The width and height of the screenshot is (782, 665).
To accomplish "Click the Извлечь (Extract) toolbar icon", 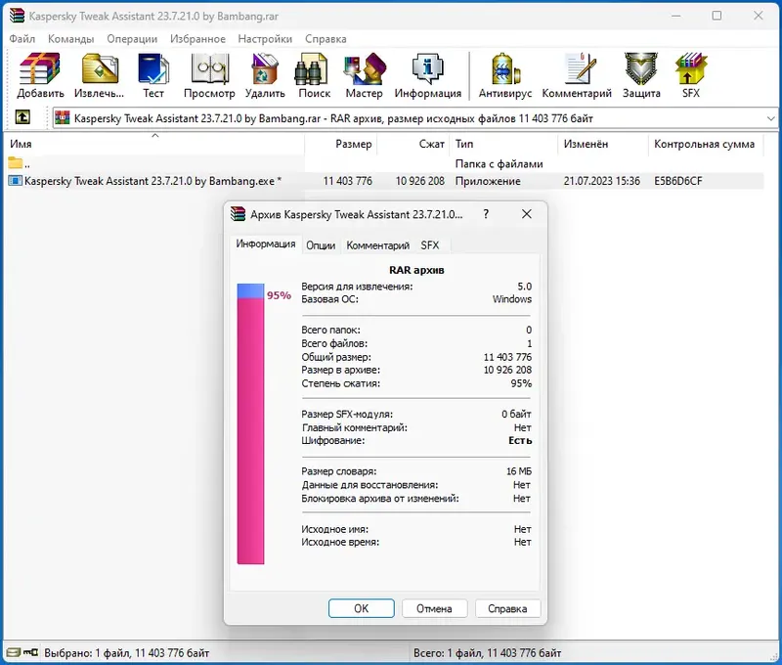I will coord(100,75).
